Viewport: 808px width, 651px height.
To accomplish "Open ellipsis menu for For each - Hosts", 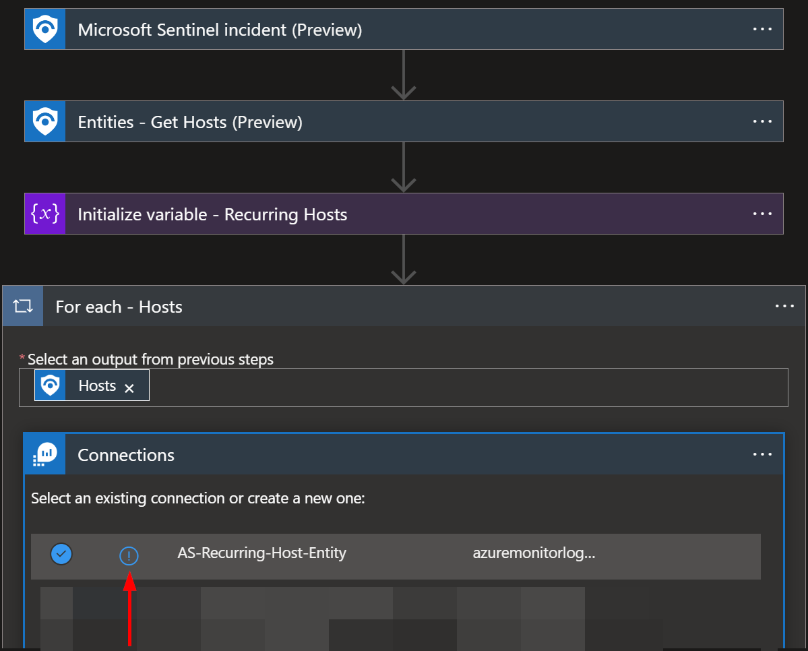I will 784,306.
